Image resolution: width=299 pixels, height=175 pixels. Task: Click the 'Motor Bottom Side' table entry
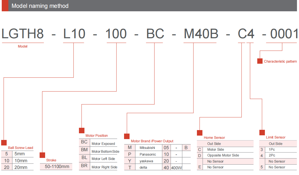point(105,152)
